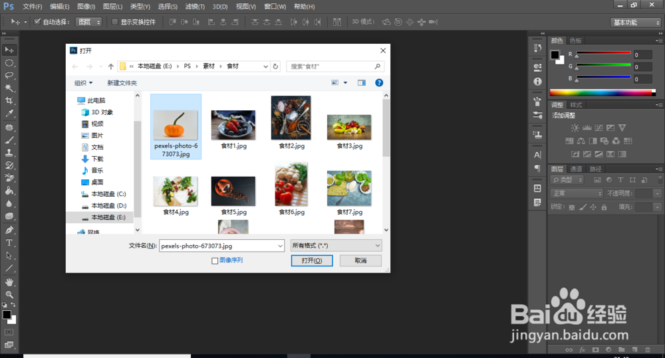Viewport: 665px width, 358px height.
Task: Open the All Formats file type dropdown
Action: pos(336,245)
